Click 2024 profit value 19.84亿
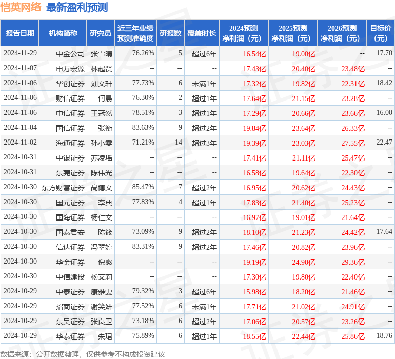 (x=254, y=128)
